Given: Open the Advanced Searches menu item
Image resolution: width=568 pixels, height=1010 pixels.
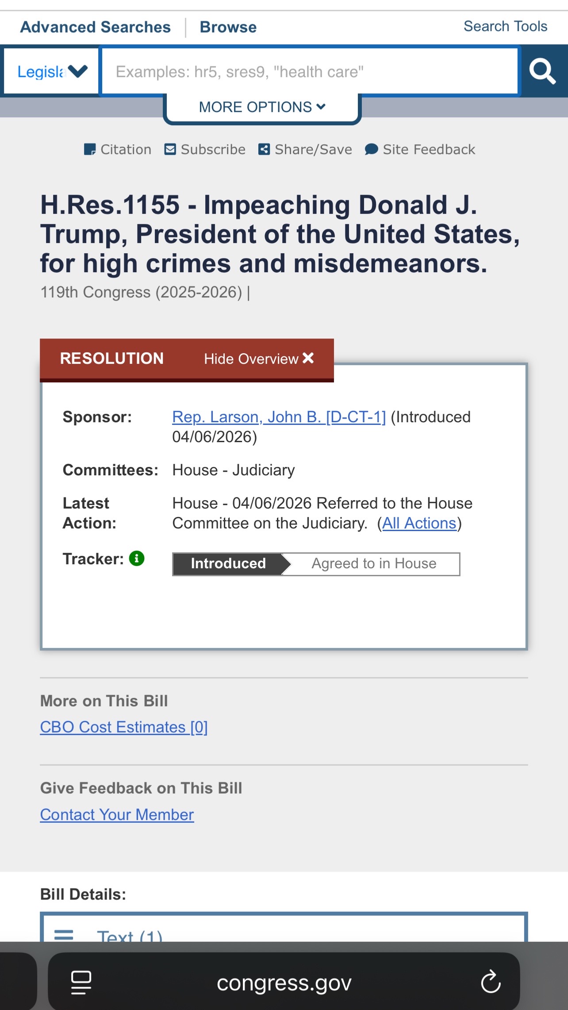Looking at the screenshot, I should tap(96, 27).
